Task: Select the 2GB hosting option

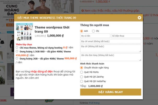Action: pyautogui.click(x=17, y=59)
